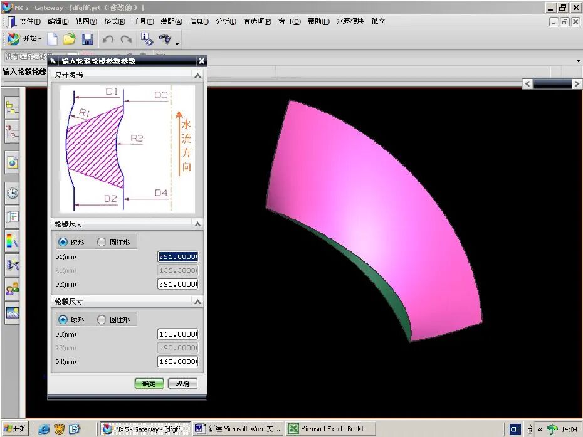Open the 文件(F) menu
Screen dimensions: 583x437
(x=30, y=21)
